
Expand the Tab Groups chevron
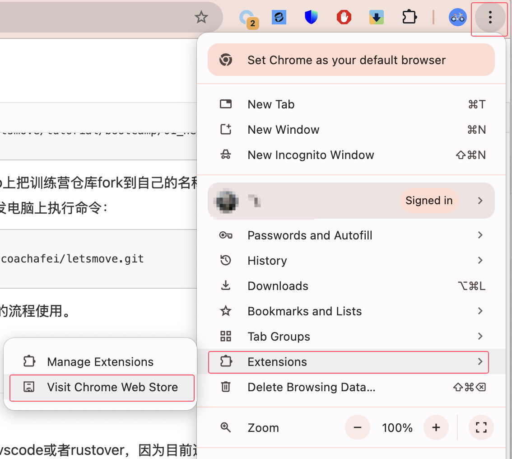(480, 336)
